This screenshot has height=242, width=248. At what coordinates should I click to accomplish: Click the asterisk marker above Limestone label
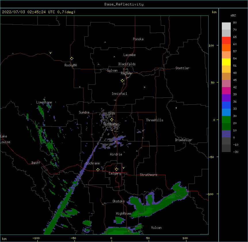click(x=44, y=99)
